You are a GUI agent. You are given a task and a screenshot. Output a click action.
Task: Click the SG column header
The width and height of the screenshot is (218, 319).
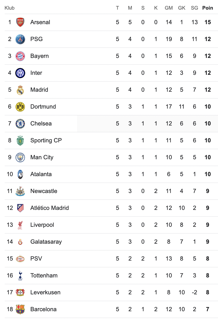[x=195, y=8]
